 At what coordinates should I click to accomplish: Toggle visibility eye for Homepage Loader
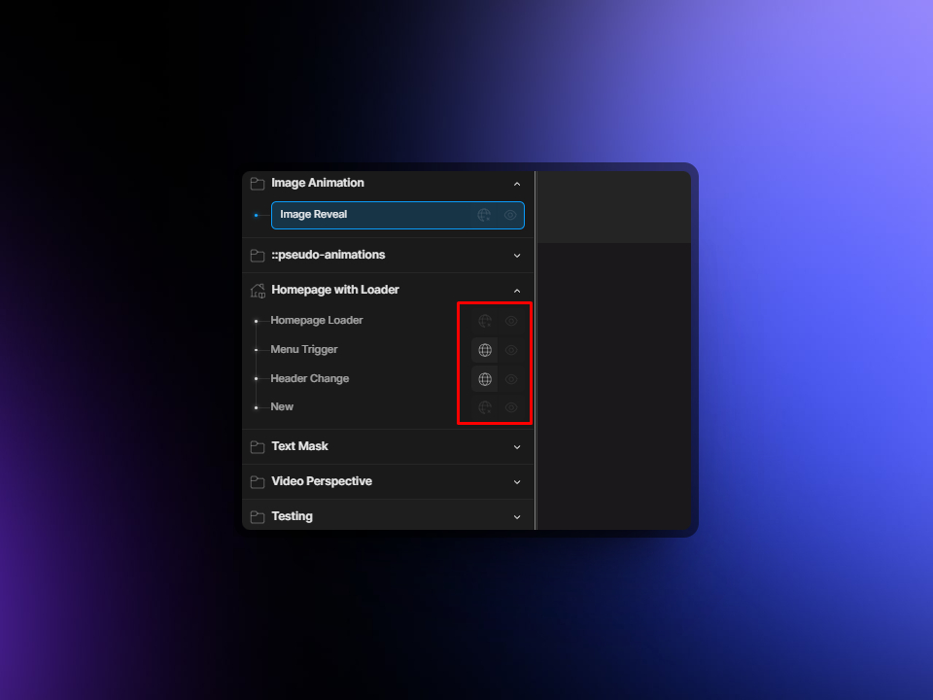tap(511, 321)
